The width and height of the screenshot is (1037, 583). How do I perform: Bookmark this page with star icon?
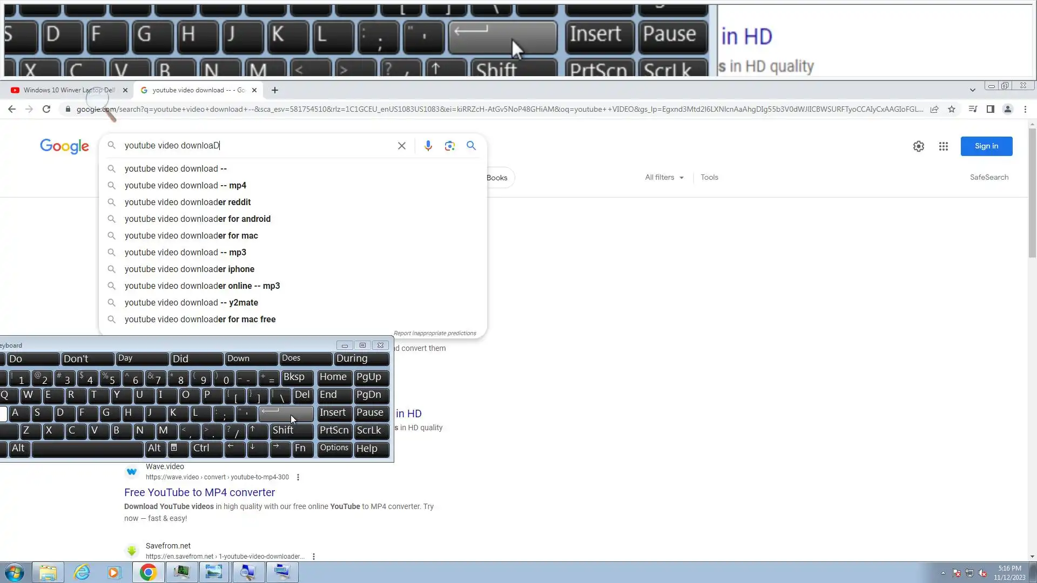coord(952,109)
